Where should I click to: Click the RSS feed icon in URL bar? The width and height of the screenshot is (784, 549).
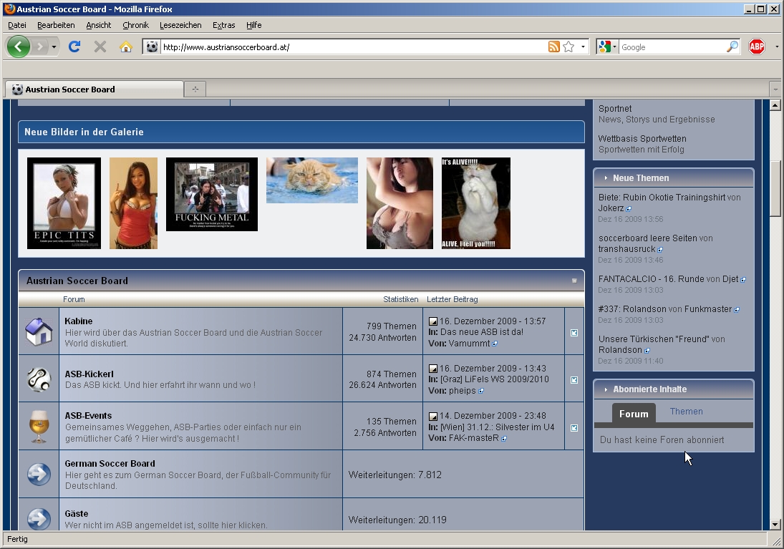[x=554, y=47]
